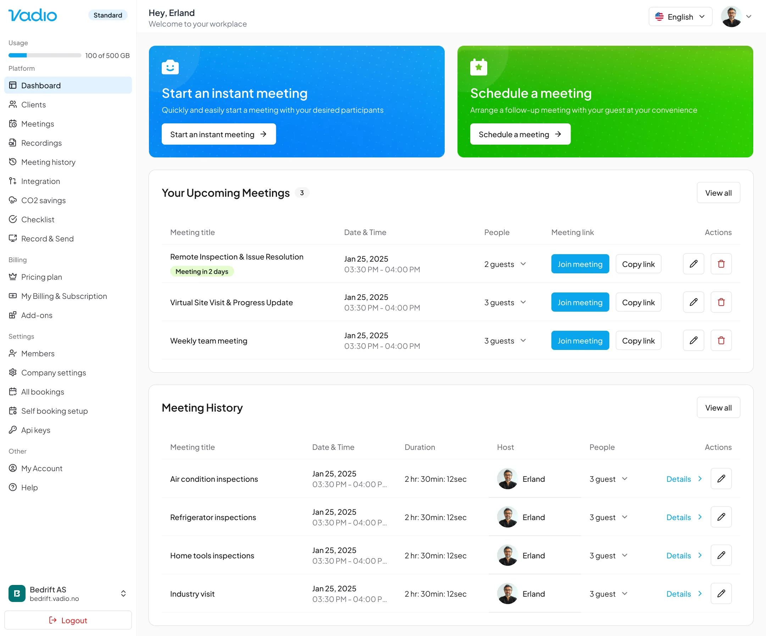Click pencil icon for Industry visit row
The width and height of the screenshot is (766, 636).
(x=721, y=593)
